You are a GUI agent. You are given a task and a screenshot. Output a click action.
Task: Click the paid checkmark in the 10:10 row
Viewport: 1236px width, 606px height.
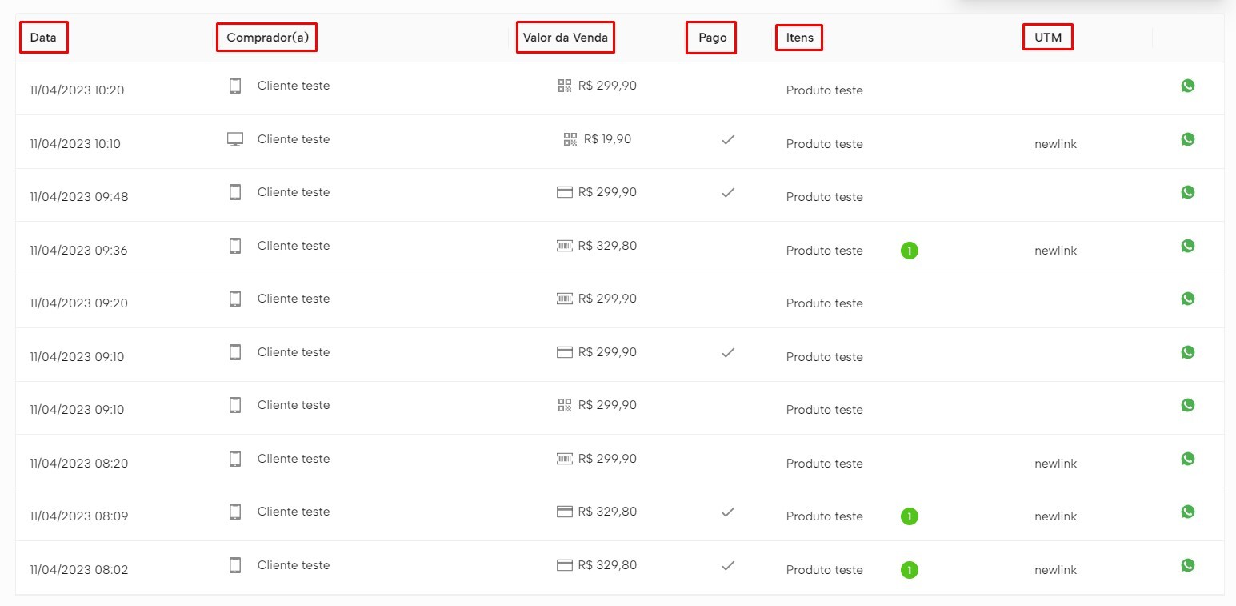728,139
